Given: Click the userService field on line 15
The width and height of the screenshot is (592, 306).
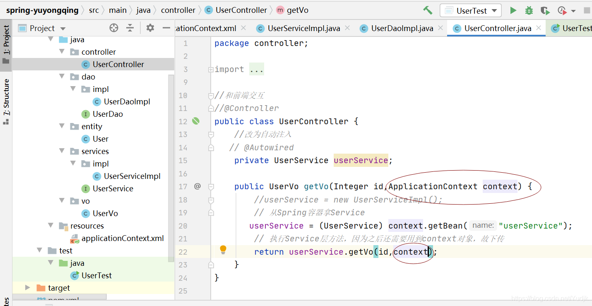Looking at the screenshot, I should tap(361, 160).
